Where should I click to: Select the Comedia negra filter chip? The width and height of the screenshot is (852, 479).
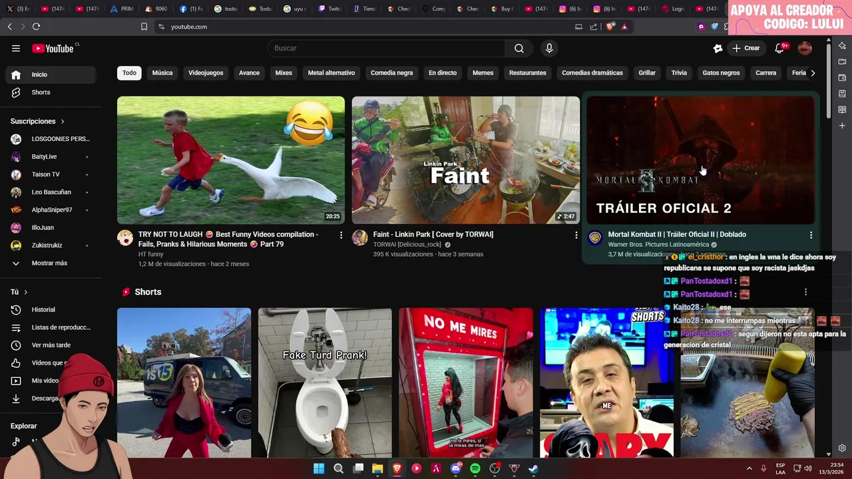[391, 73]
